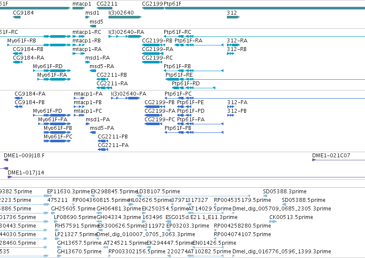This screenshot has width=365, height=258.
Task: Click the msd1 gene label
Action: coord(92,12)
